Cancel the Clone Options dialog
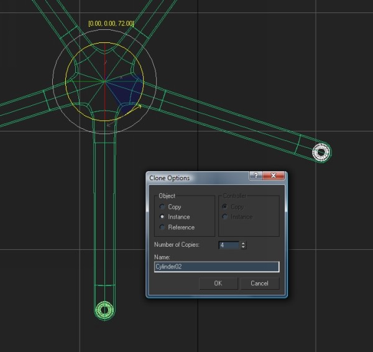 click(x=259, y=283)
